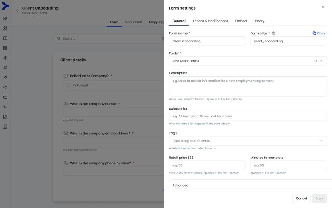Click the Form alias input field
Viewport: 332px width, 208px height.
pyautogui.click(x=288, y=41)
